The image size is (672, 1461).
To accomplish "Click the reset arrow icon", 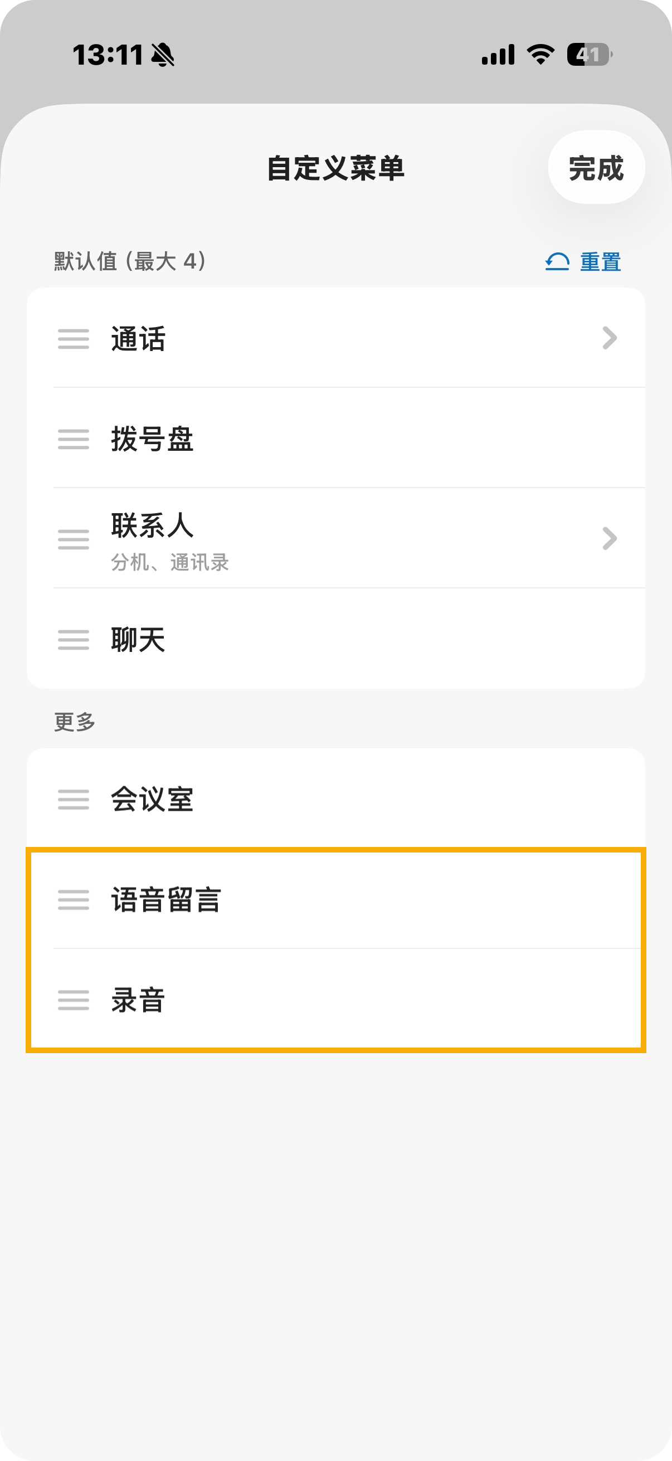I will pyautogui.click(x=557, y=261).
